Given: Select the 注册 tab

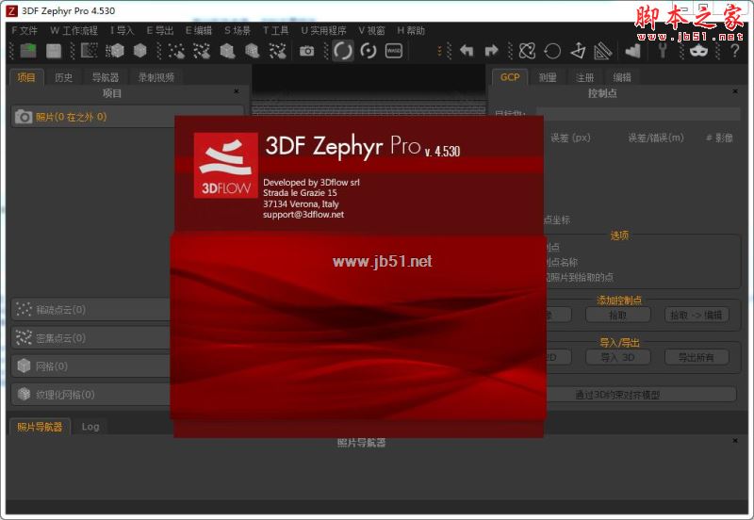Looking at the screenshot, I should pyautogui.click(x=584, y=77).
